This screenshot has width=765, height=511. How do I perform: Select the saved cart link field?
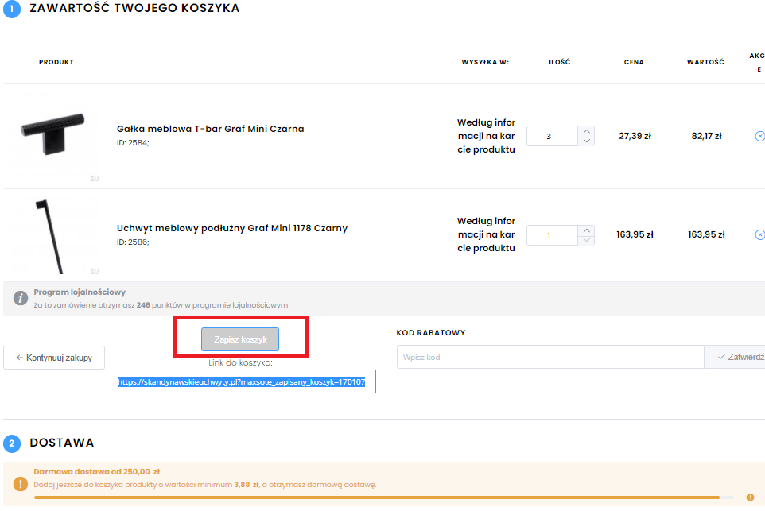click(x=243, y=381)
